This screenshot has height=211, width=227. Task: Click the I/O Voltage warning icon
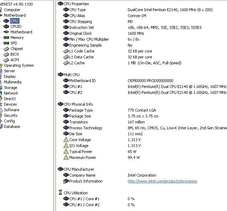(66, 146)
